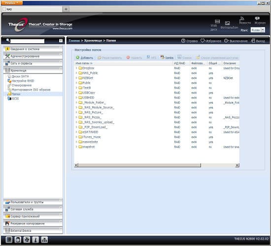
Task: Click the info status icon in bottom bar
Action: pyautogui.click(x=35, y=240)
